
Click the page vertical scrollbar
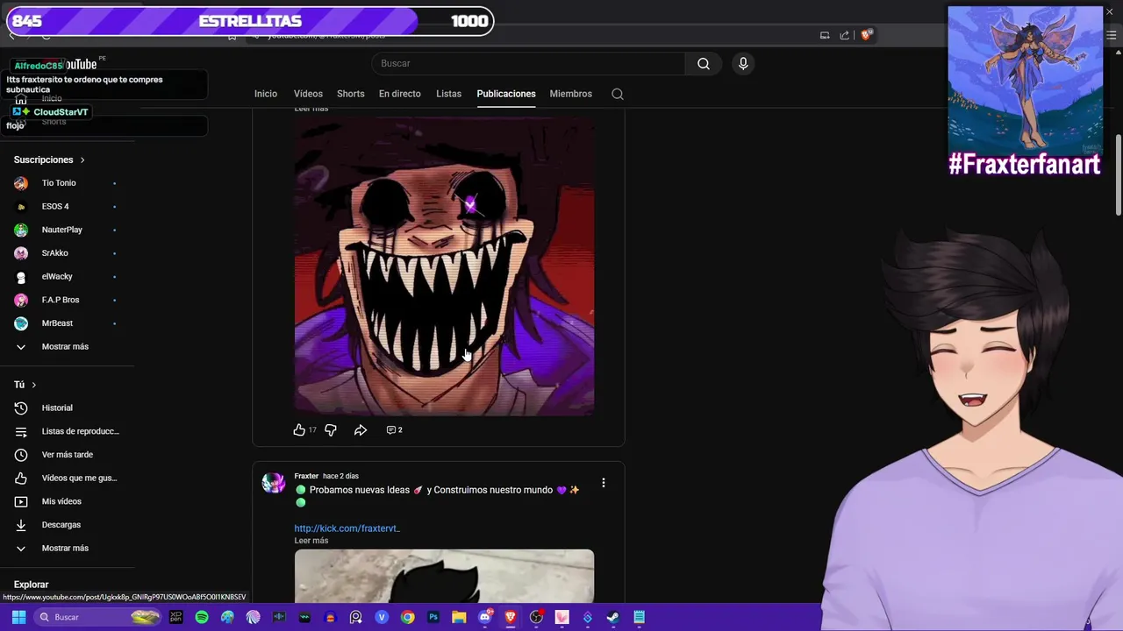click(1118, 175)
